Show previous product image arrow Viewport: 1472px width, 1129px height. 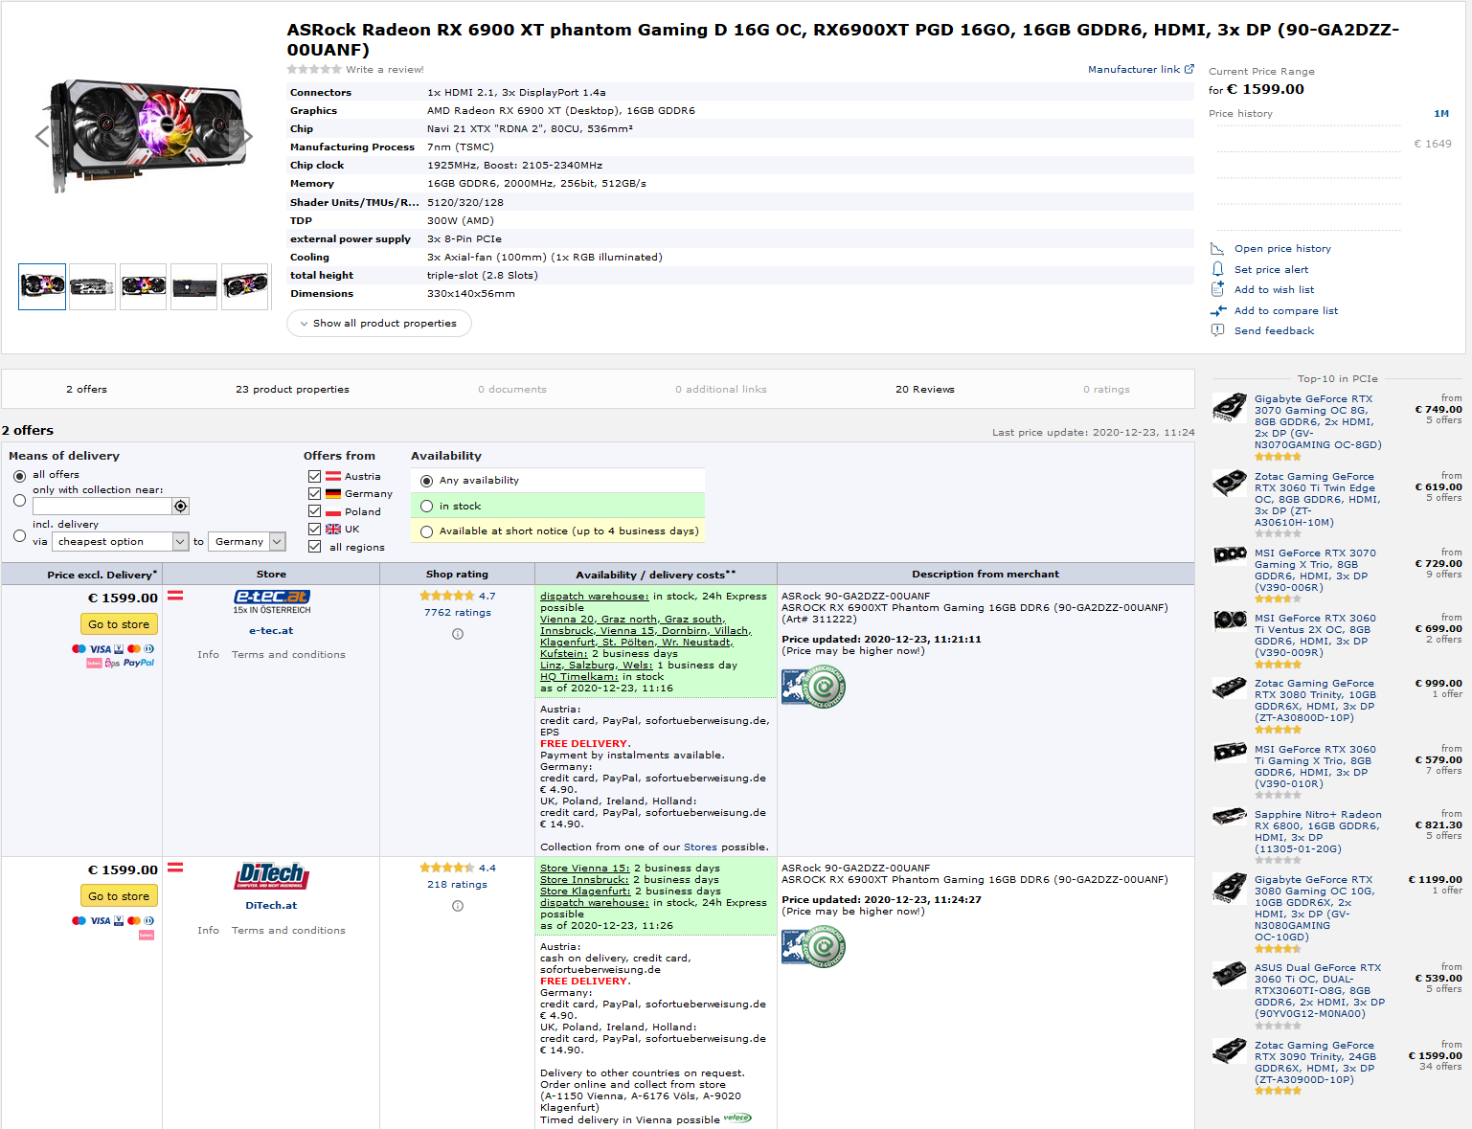[41, 136]
